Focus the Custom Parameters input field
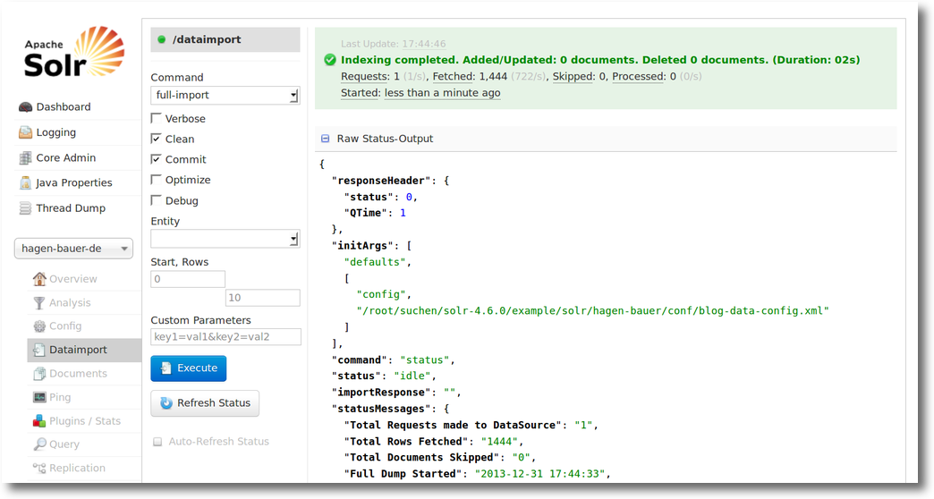Image resolution: width=934 pixels, height=499 pixels. pyautogui.click(x=225, y=336)
